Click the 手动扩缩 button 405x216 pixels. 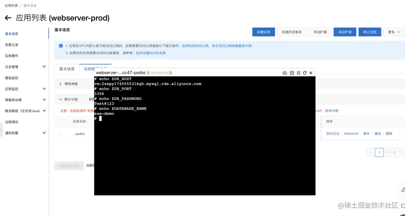pos(320,32)
